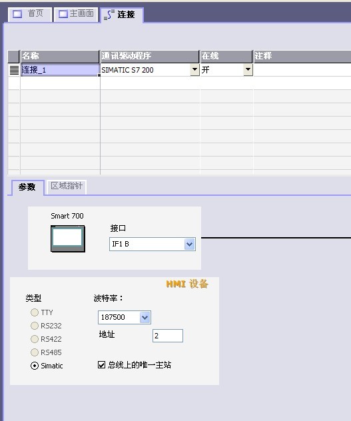The height and width of the screenshot is (421, 351).
Task: Click the row selector icon for 连接_1
Action: tap(14, 70)
